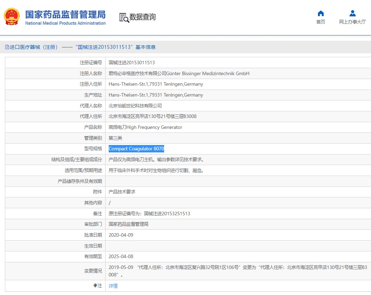This screenshot has height=295, width=371.
Task: Go to 首页 link label
Action: tap(321, 22)
